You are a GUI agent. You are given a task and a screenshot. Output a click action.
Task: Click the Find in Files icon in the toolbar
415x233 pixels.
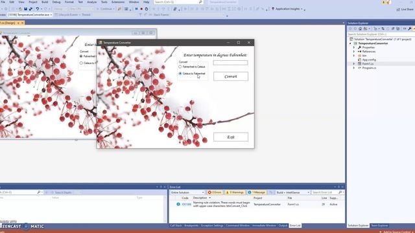pos(119,8)
